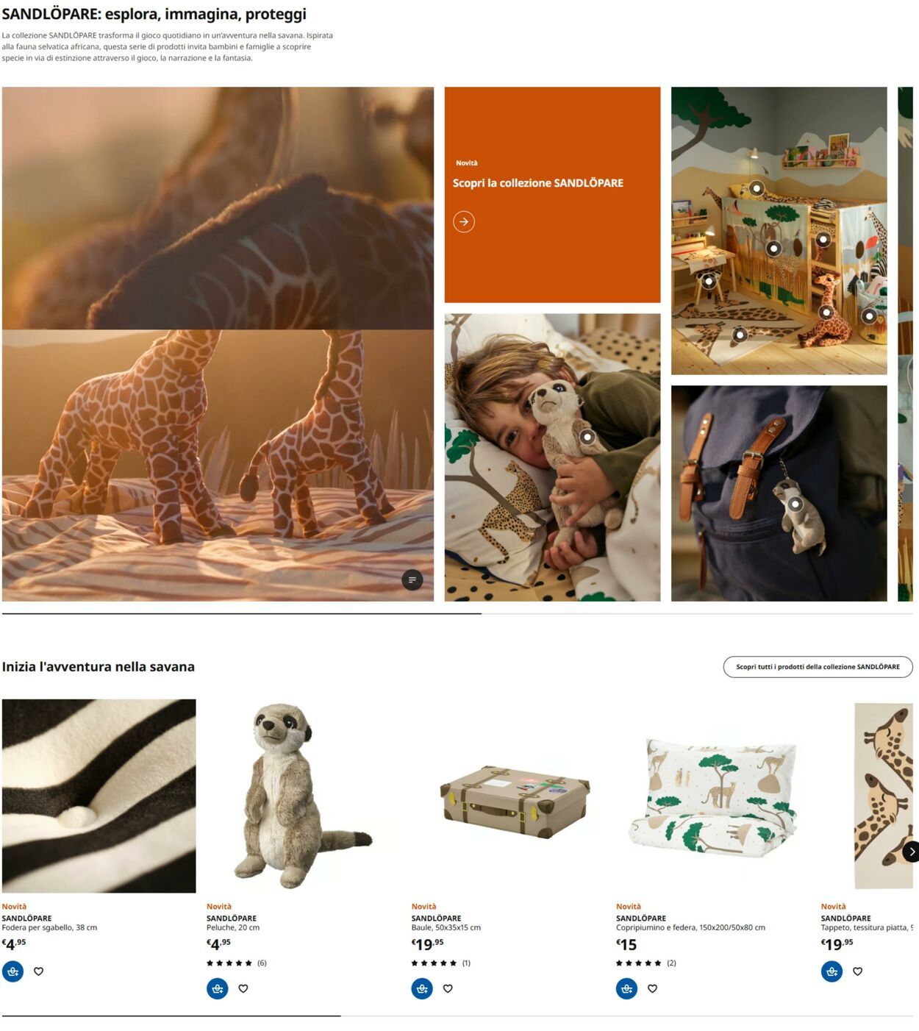Screen dimensions: 919x1031
Task: Favorite the Copripiumino e federa with the heart
Action: click(653, 988)
